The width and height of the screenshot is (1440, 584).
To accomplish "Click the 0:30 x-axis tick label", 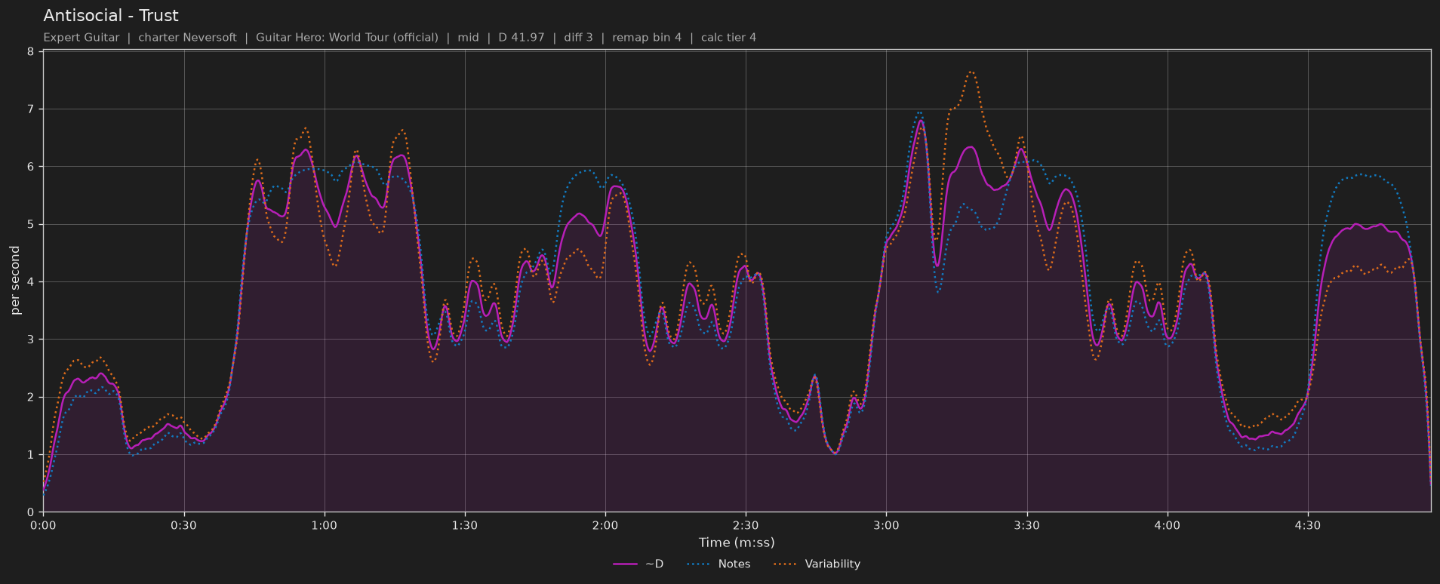I will coord(183,525).
